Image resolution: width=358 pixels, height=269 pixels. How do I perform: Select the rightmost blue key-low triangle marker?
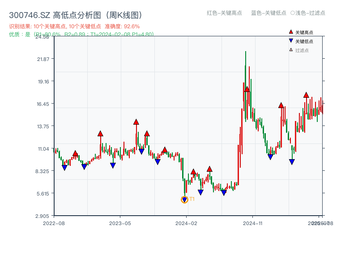293,161
